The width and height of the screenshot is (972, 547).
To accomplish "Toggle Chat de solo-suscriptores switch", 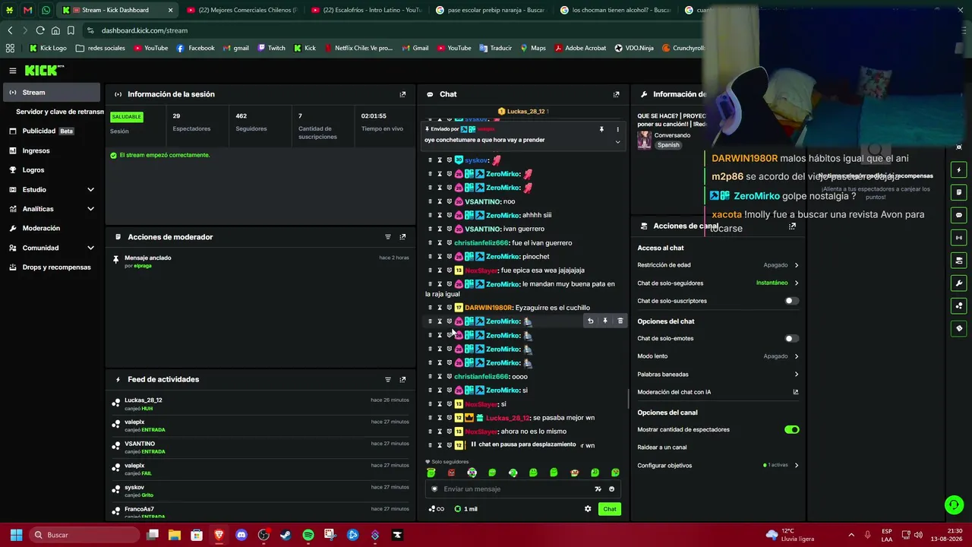I will click(x=791, y=301).
